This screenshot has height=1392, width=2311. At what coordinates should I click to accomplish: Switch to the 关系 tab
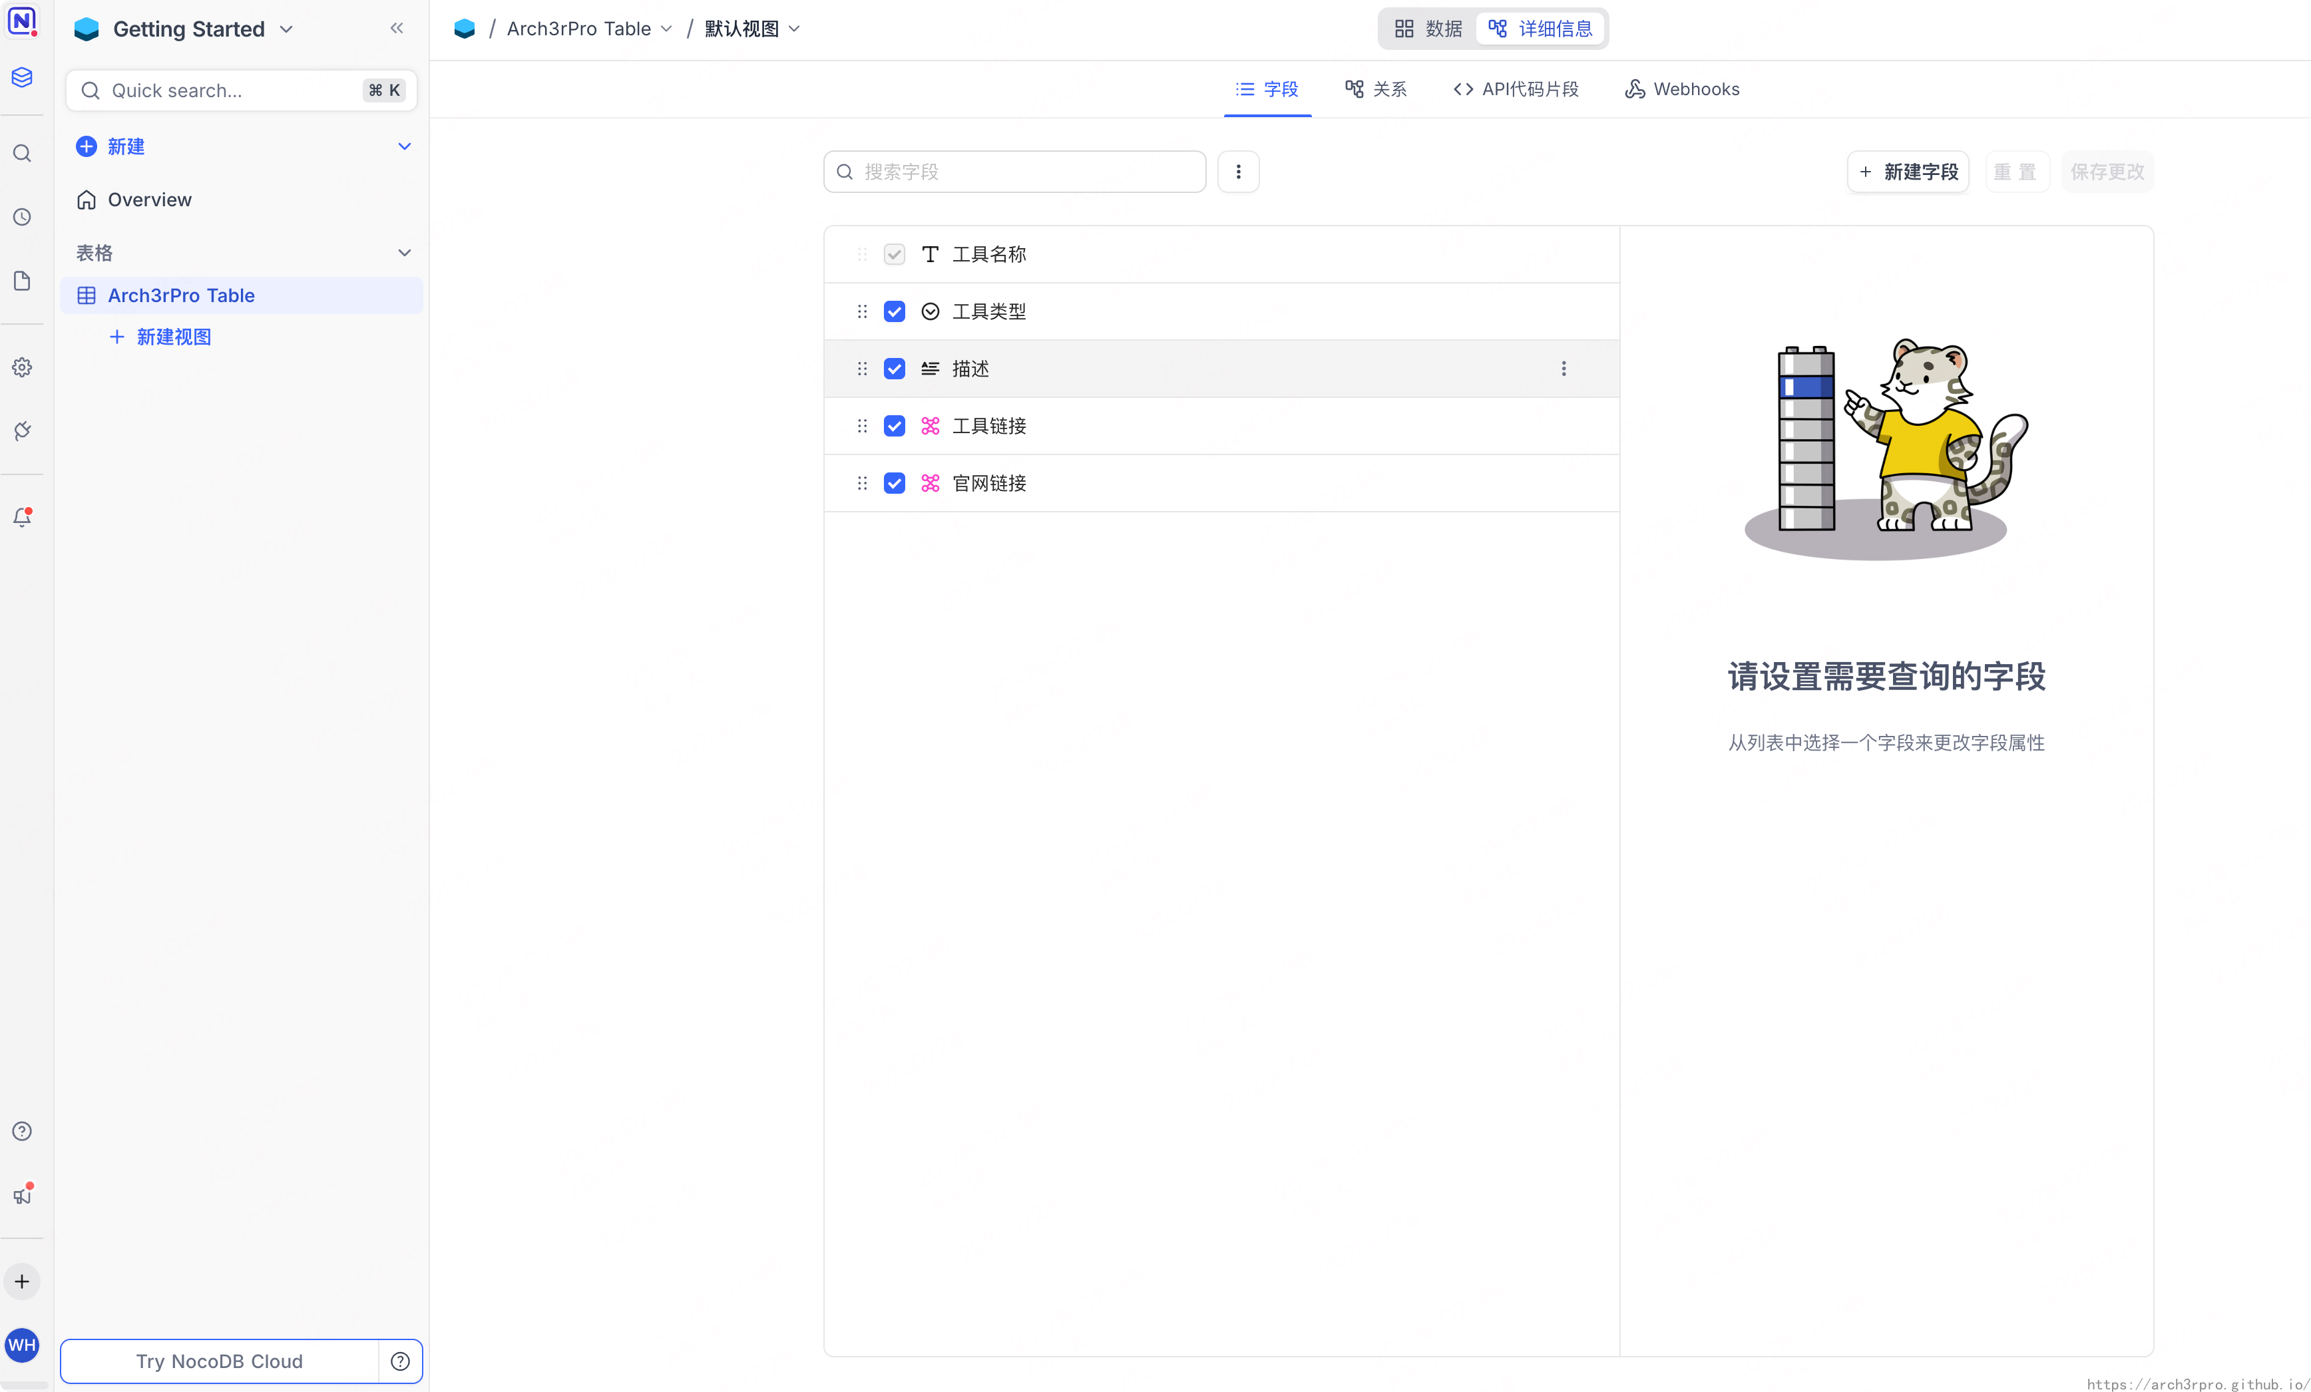tap(1376, 89)
